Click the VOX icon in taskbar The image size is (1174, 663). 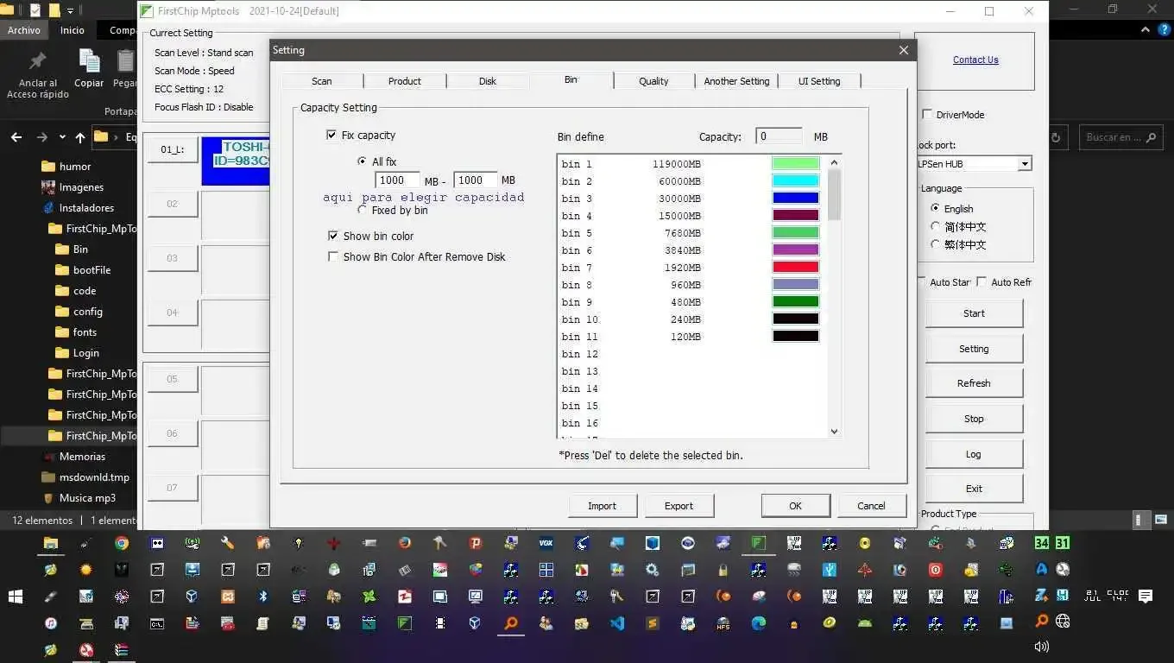pos(546,543)
